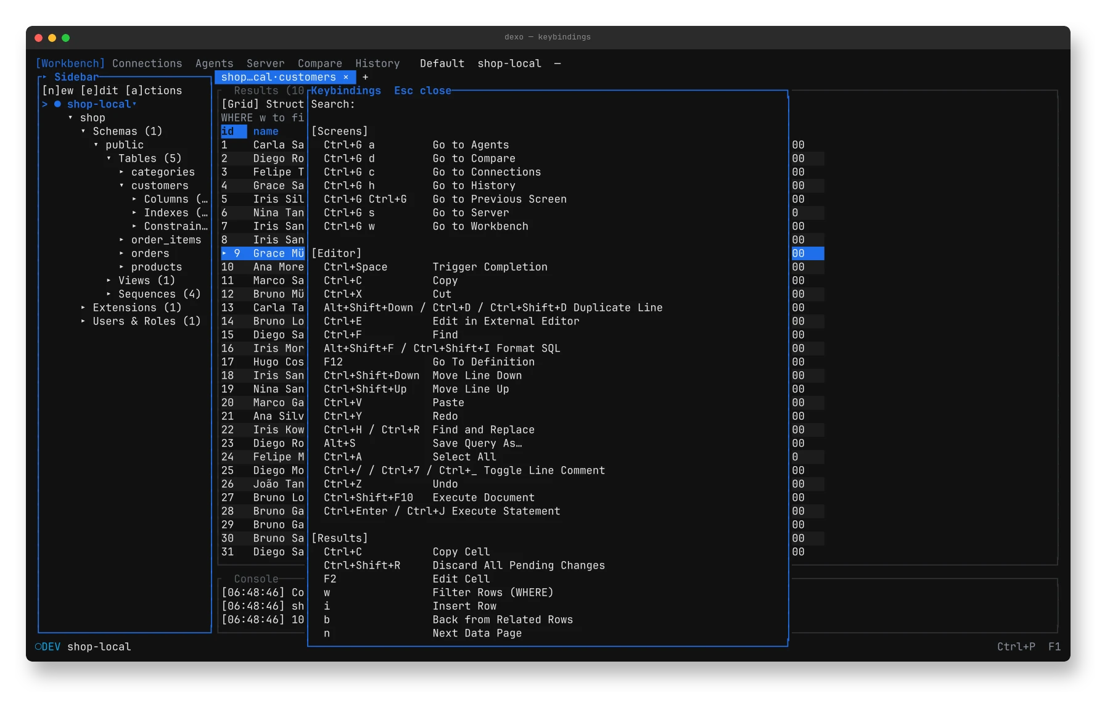Collapse the shop database node

70,118
